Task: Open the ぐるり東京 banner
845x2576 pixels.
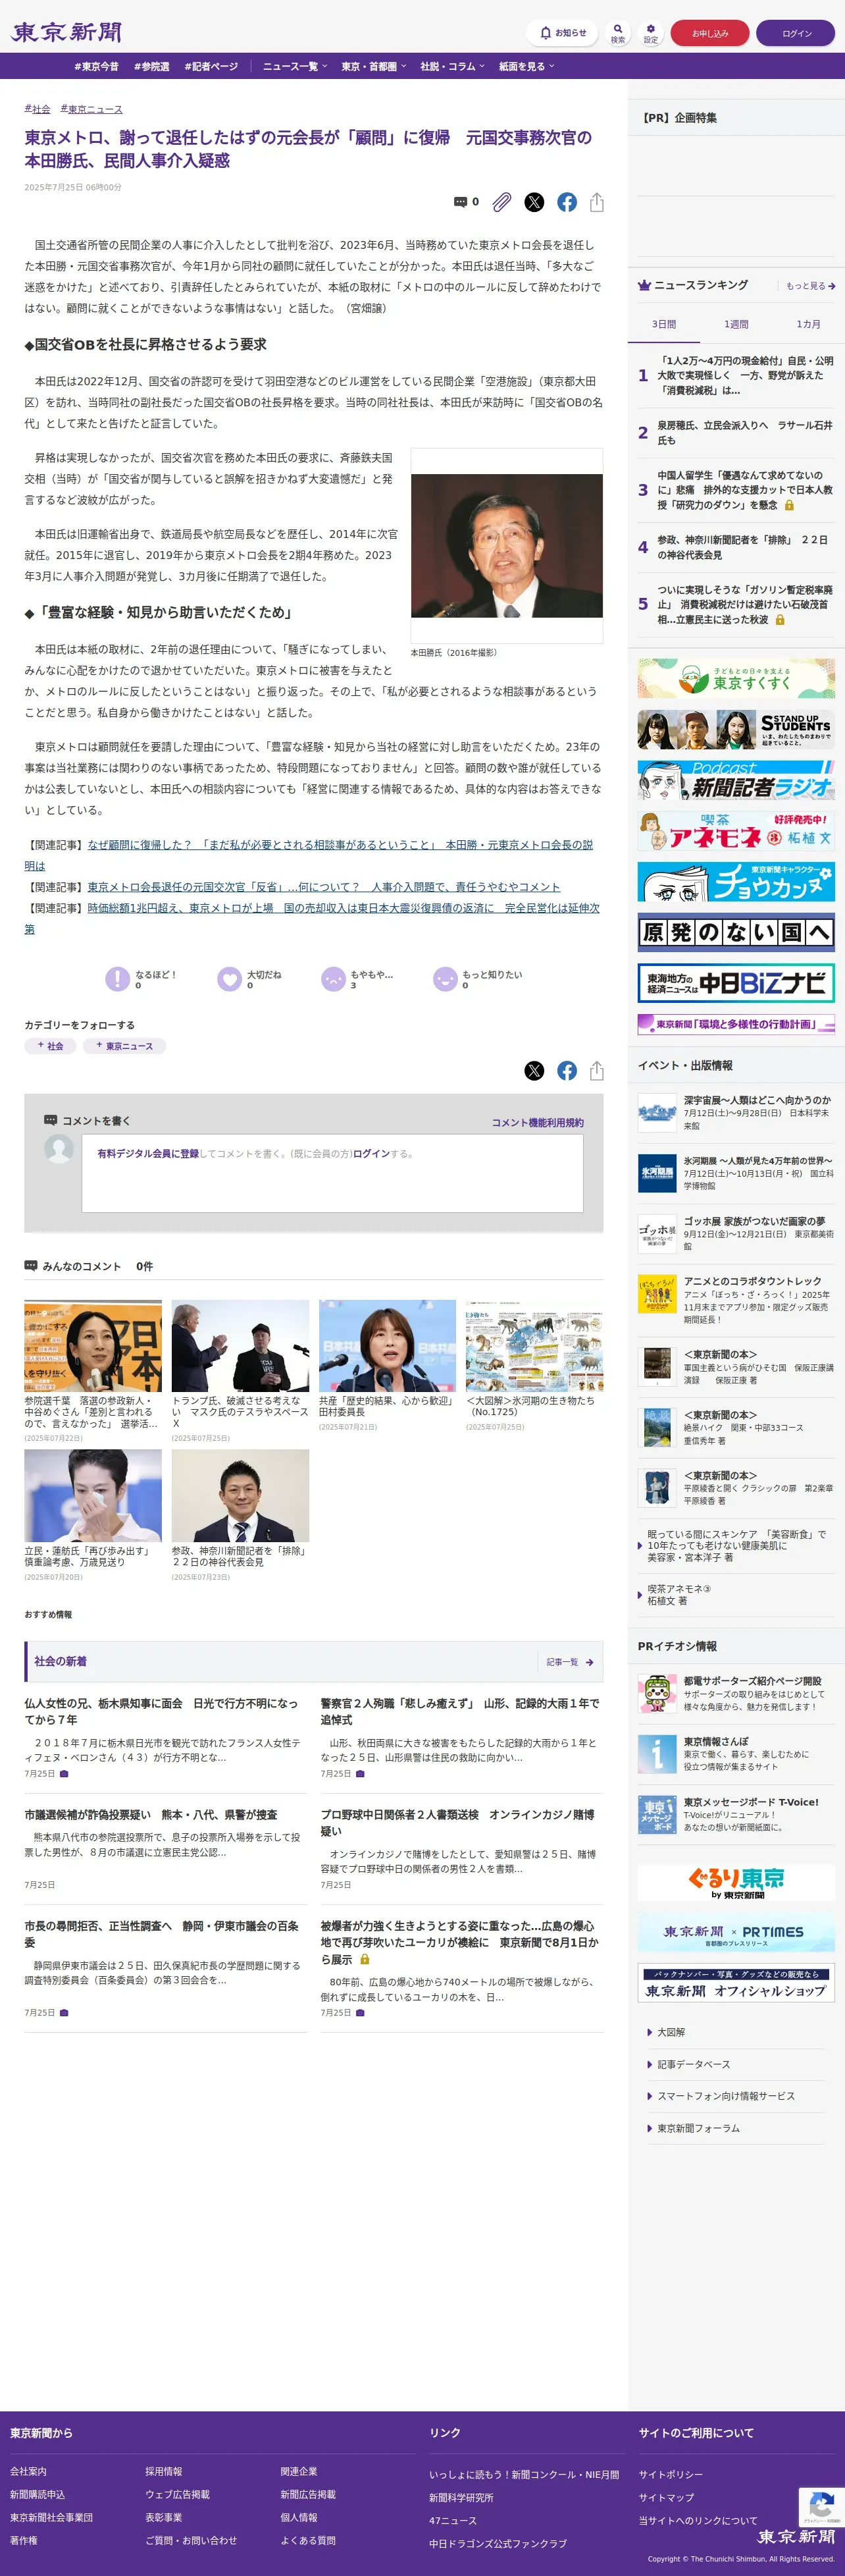Action: pos(736,1882)
